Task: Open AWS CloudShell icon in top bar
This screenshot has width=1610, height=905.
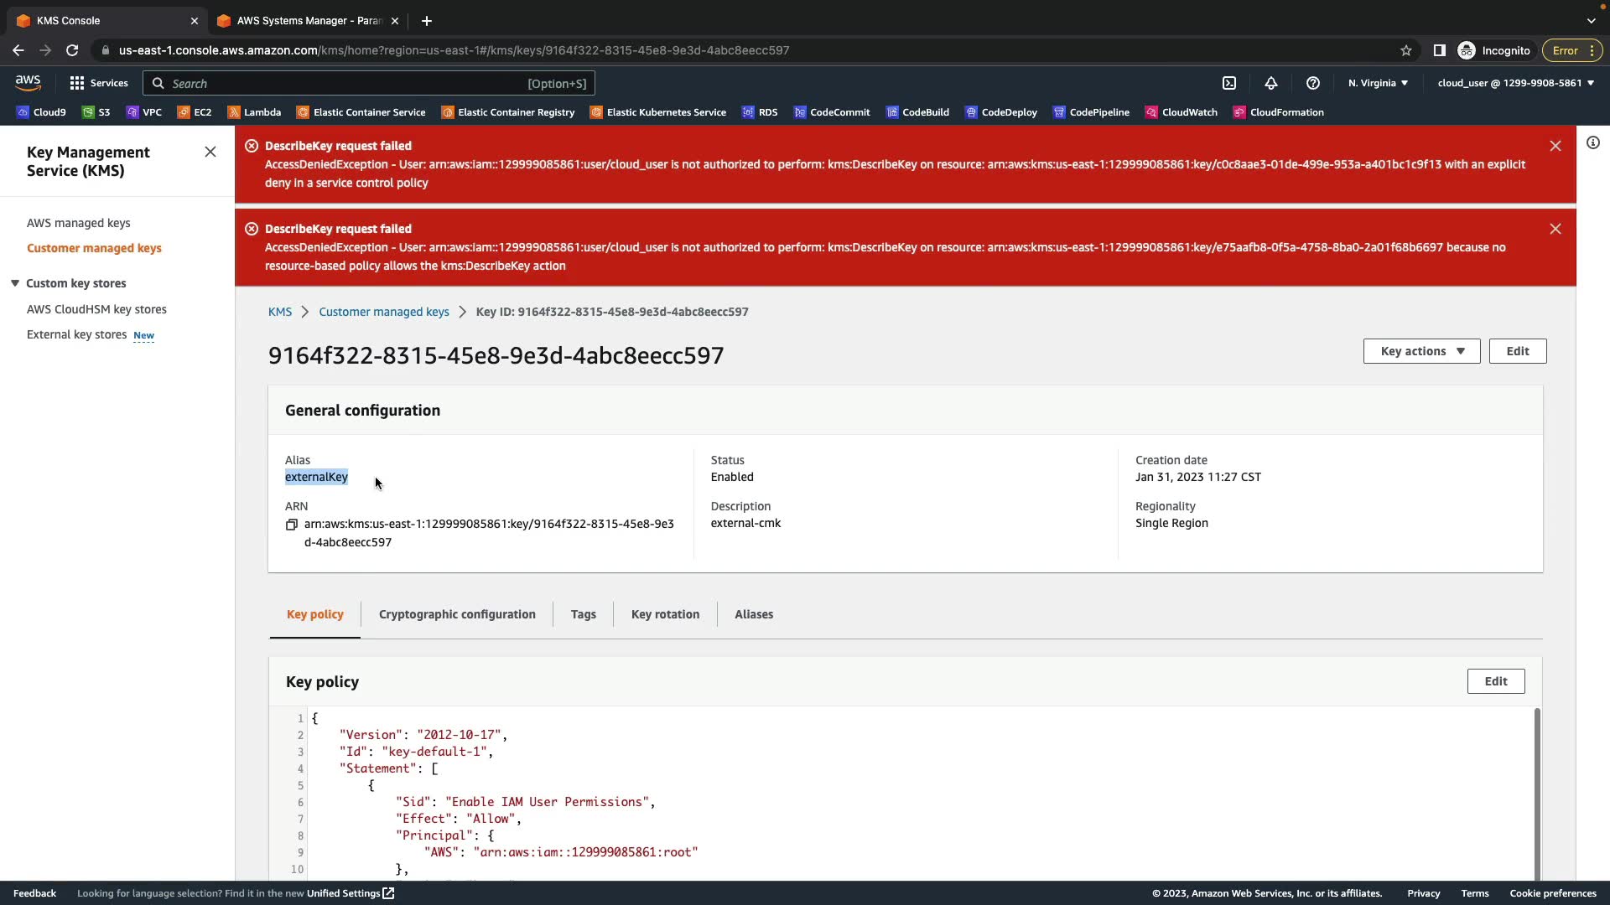Action: pos(1229,83)
